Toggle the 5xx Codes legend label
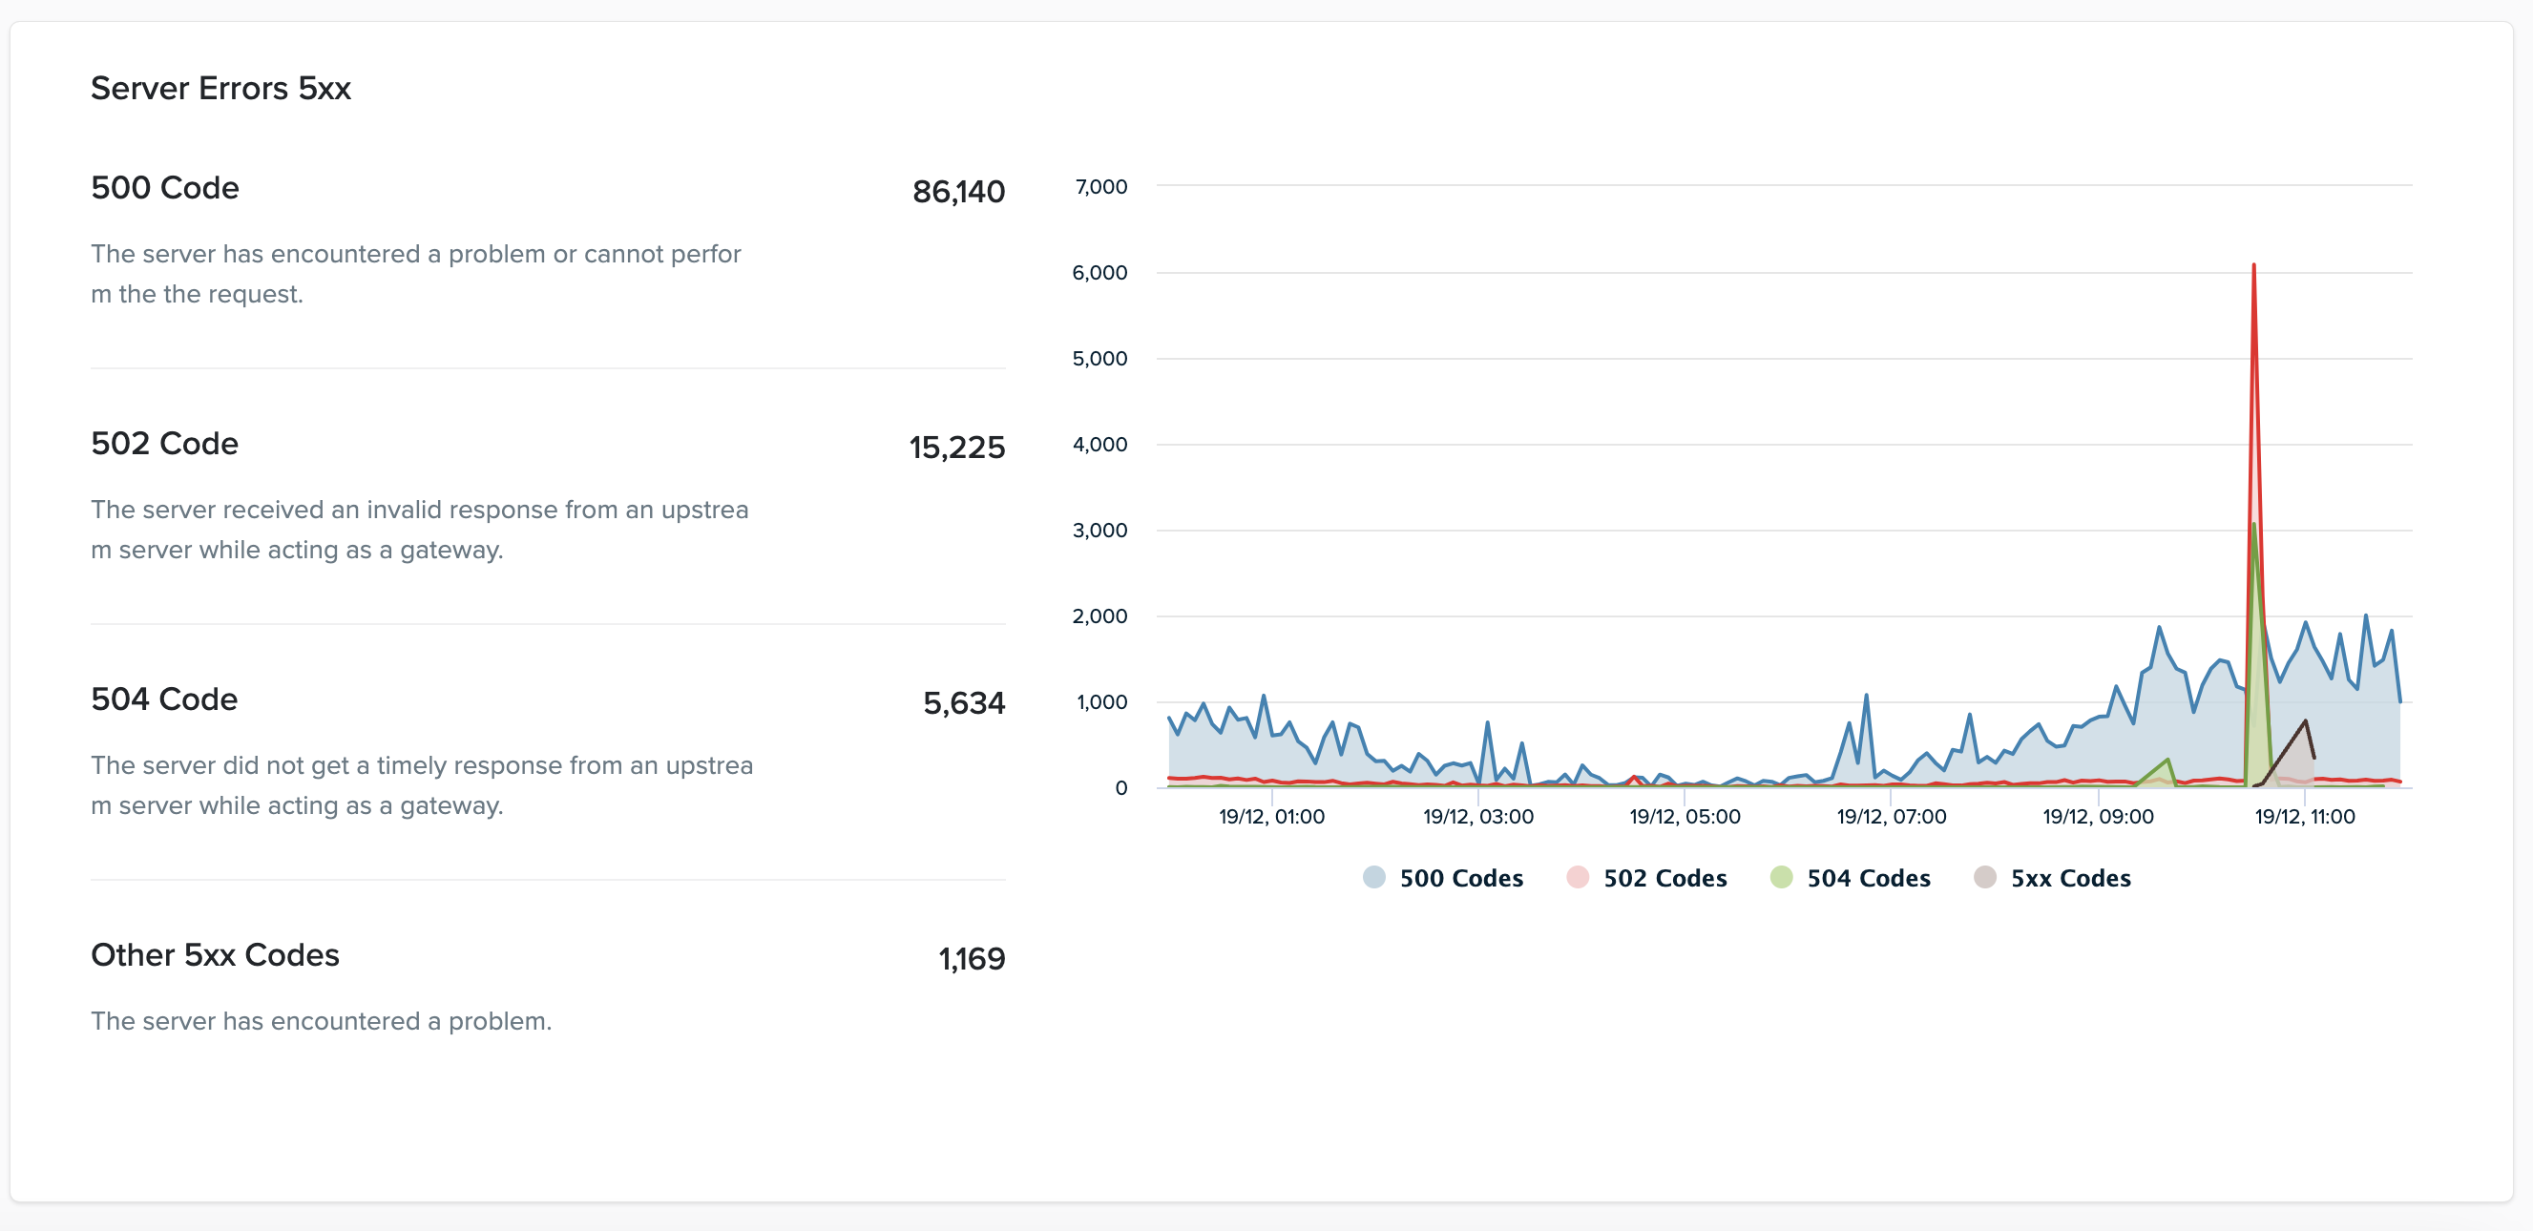 [x=2070, y=878]
